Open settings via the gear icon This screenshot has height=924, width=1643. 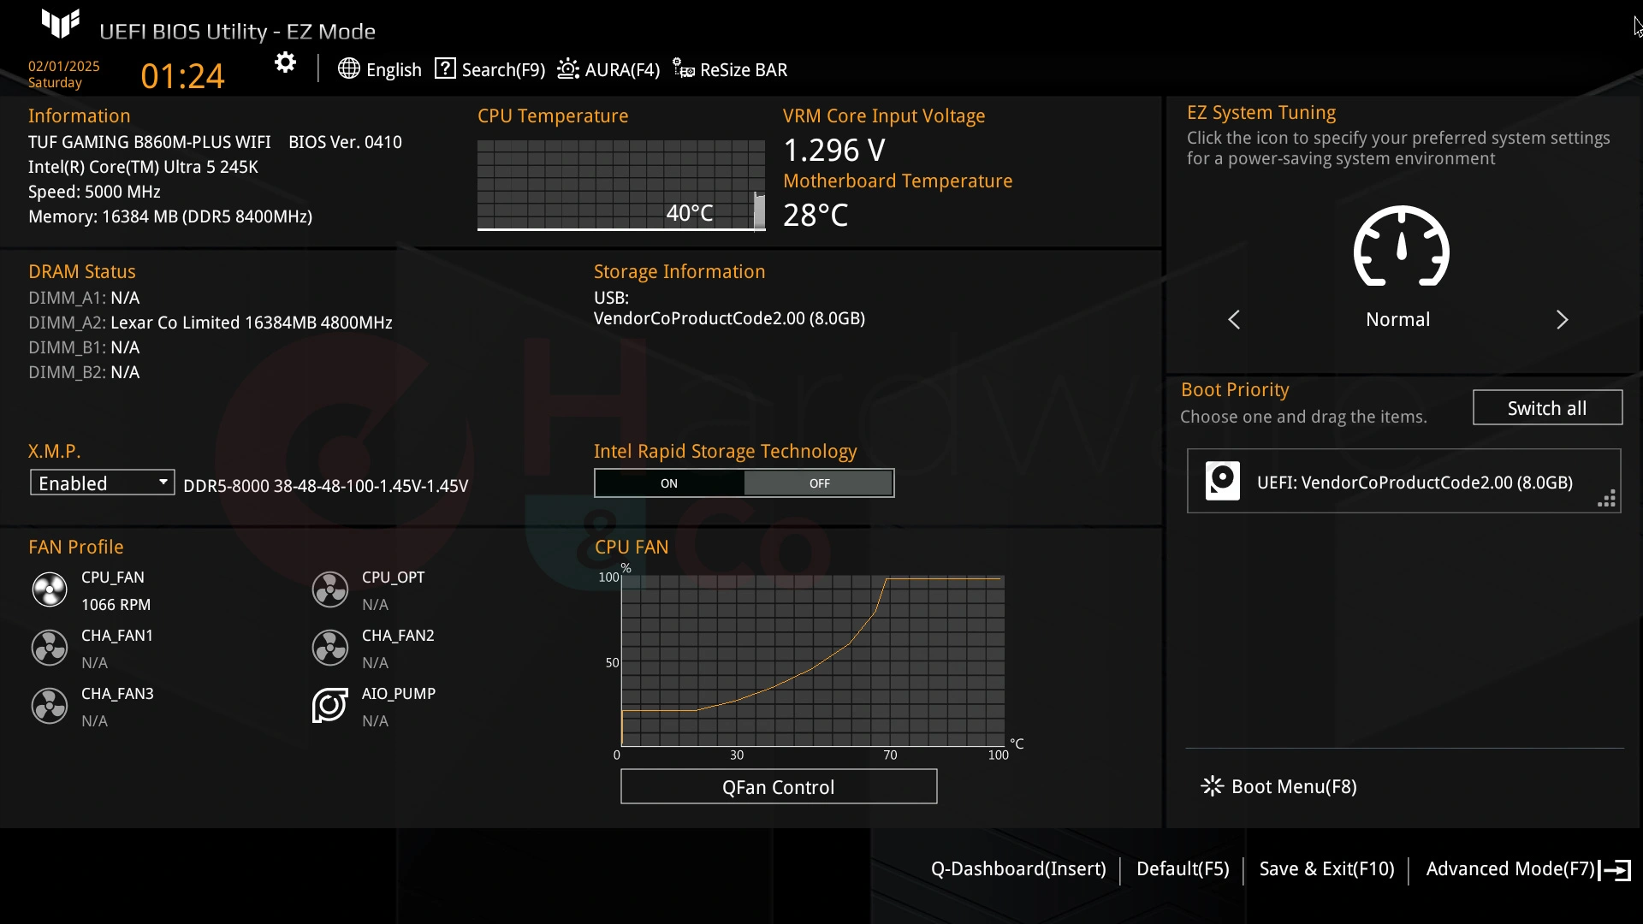(x=285, y=62)
